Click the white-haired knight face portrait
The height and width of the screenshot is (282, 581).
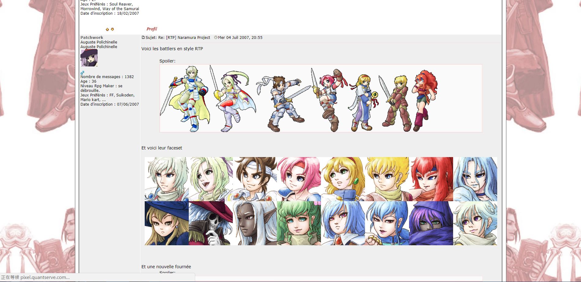(167, 179)
